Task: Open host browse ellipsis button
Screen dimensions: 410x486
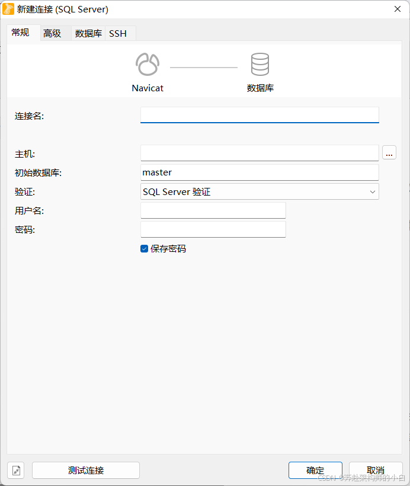Action: [389, 153]
